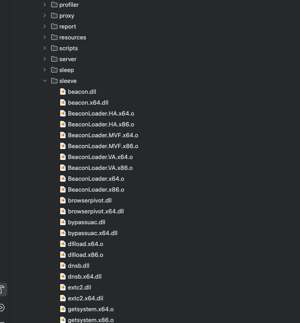
Task: Select the beacon.x64.dll file name
Action: 88,102
